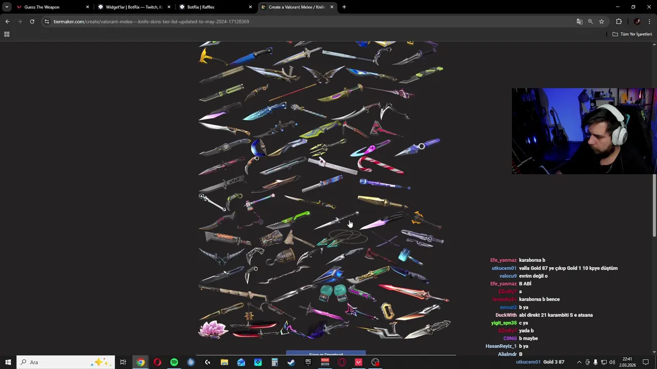Focus the tiermaker.com URL address bar
The width and height of the screenshot is (657, 369).
(x=308, y=22)
